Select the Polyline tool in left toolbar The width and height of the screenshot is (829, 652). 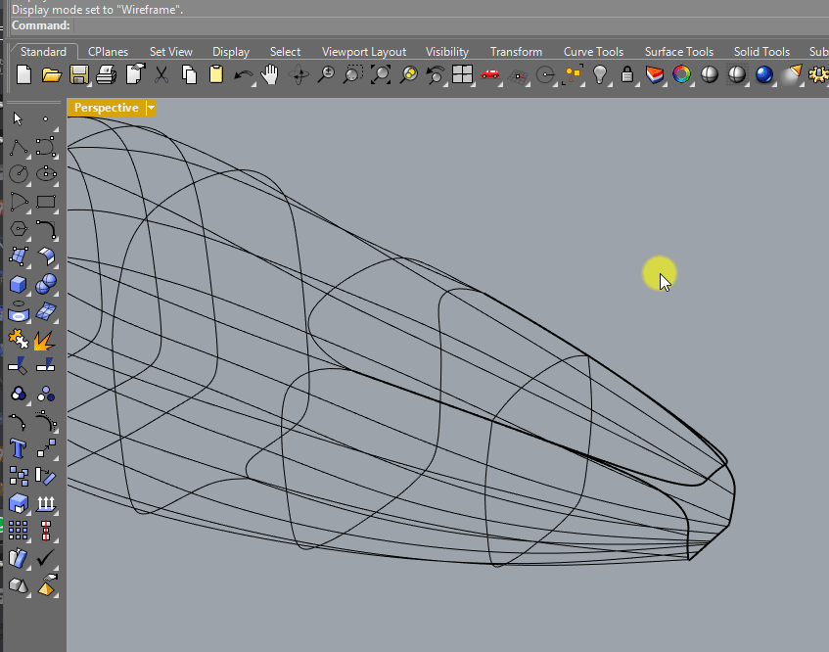pyautogui.click(x=18, y=148)
